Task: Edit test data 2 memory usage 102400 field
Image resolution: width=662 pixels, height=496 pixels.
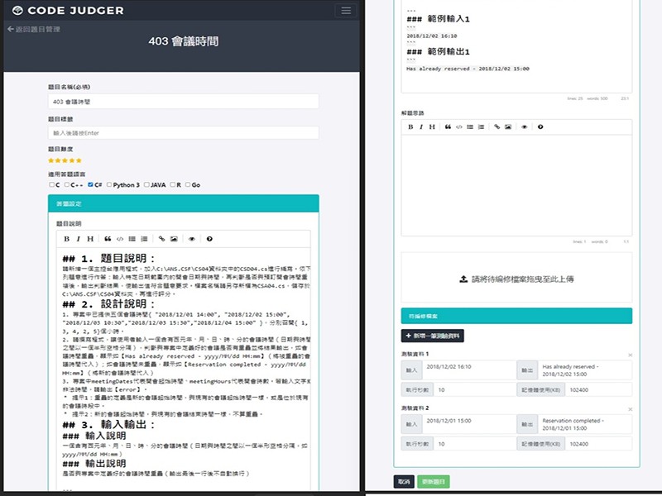Action: (598, 444)
